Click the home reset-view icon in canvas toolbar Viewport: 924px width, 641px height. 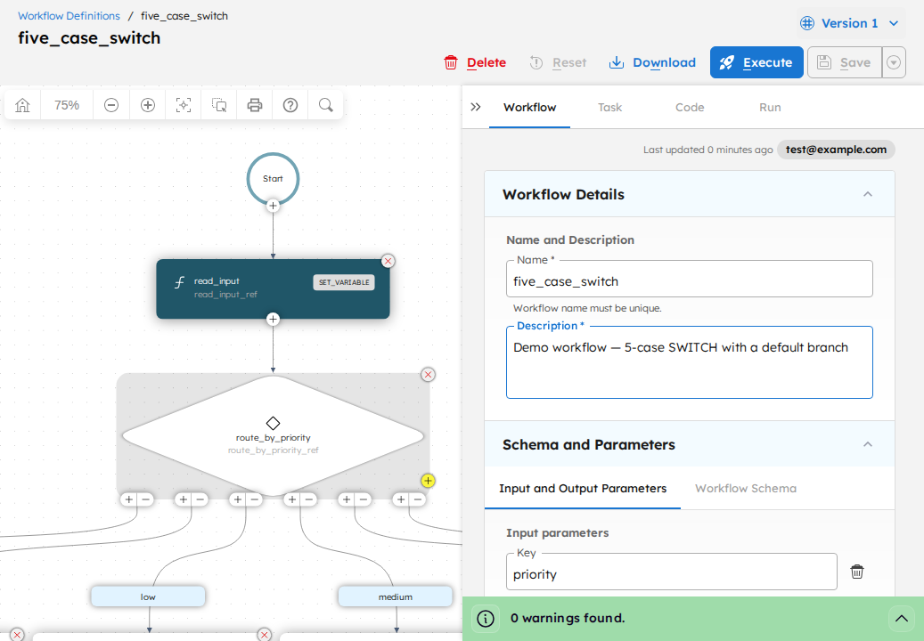pos(22,105)
